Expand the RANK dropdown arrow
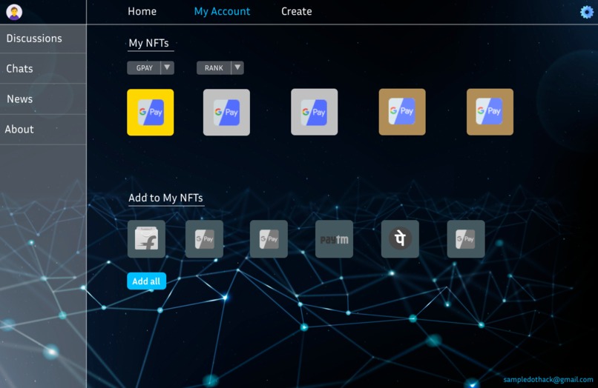The height and width of the screenshot is (388, 598). coord(237,67)
